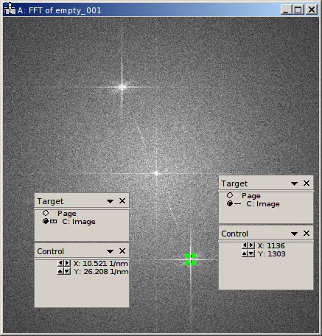This screenshot has width=322, height=336.
Task: Select Page radio in the ruler Target panel
Action: pyautogui.click(x=46, y=213)
